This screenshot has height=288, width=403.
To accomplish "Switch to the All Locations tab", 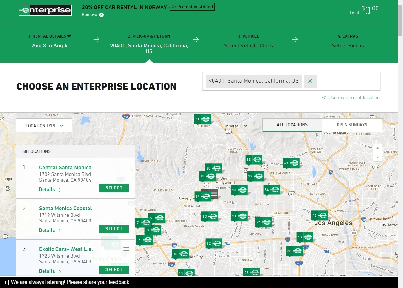I will (x=292, y=125).
